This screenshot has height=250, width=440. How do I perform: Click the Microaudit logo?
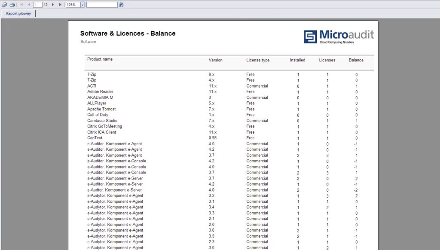[339, 37]
